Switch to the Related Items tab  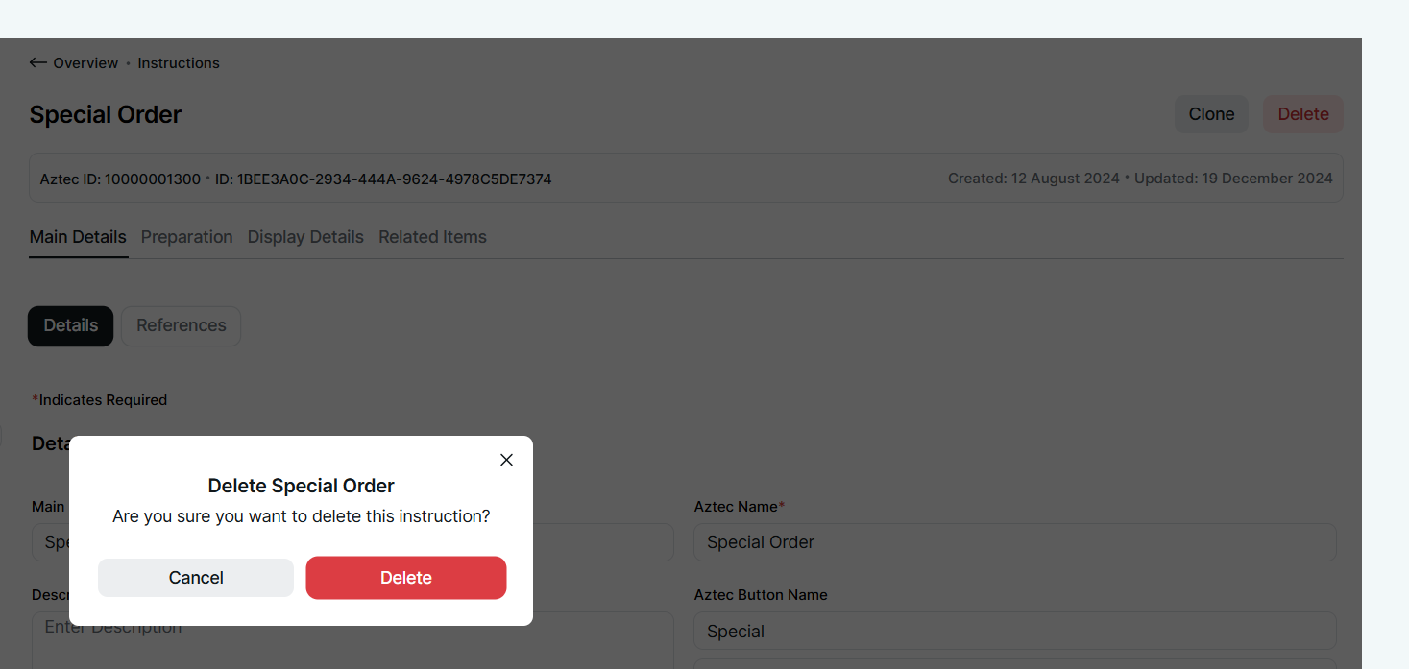tap(432, 237)
